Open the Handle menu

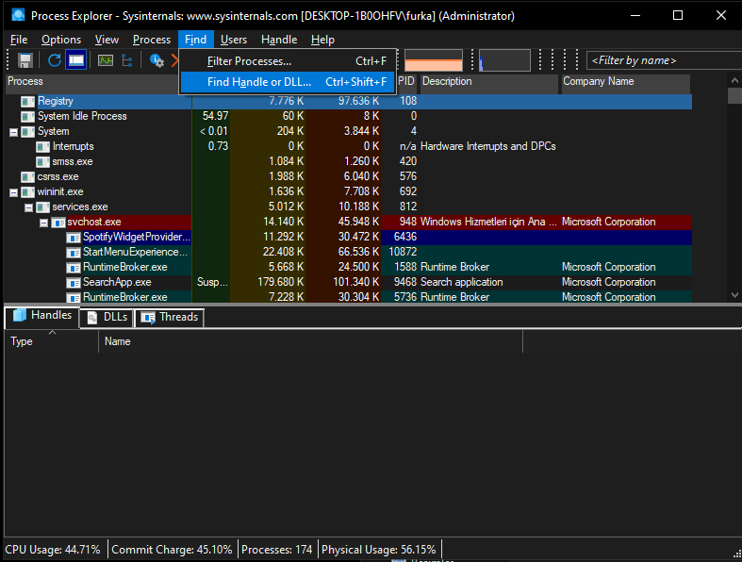point(279,40)
